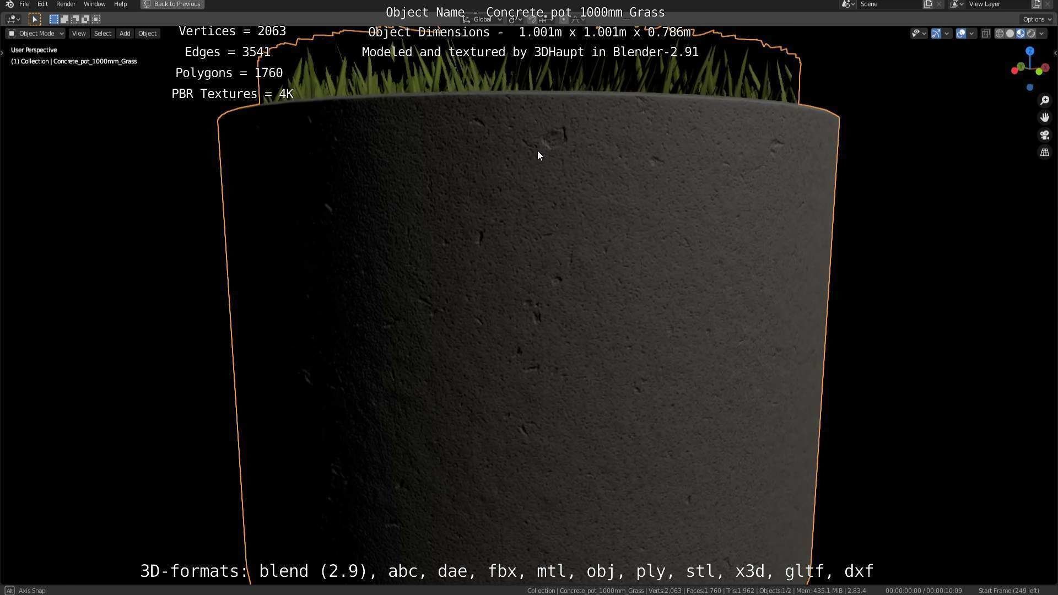The image size is (1058, 595).
Task: Open the editor type dropdown
Action: [13, 19]
